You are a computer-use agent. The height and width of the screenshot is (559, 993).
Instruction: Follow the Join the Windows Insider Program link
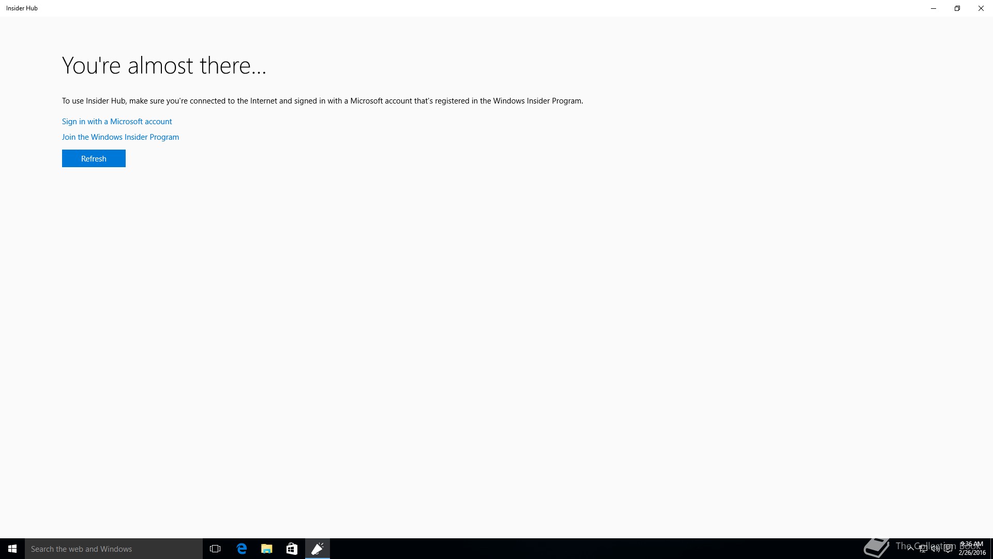[x=121, y=137]
